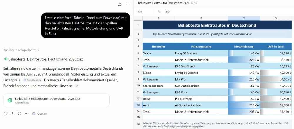Select cell 'Enyaq 60 Essence'
Screen dimensions: 294x129
pos(201,73)
